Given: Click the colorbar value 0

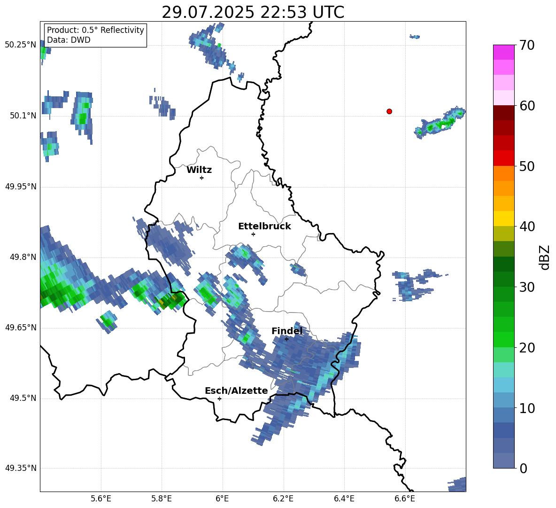Looking at the screenshot, I should (x=524, y=468).
